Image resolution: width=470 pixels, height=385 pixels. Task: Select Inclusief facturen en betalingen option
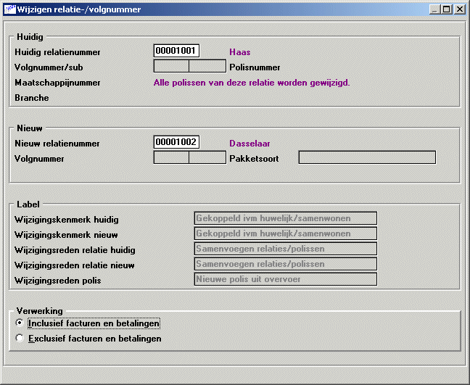[20, 323]
